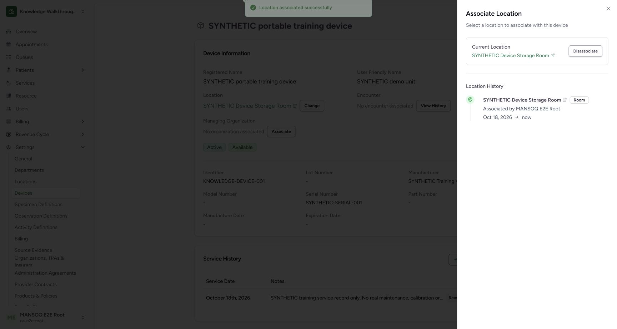Click the Change location button
Screen dimensions: 617x329
(312, 106)
